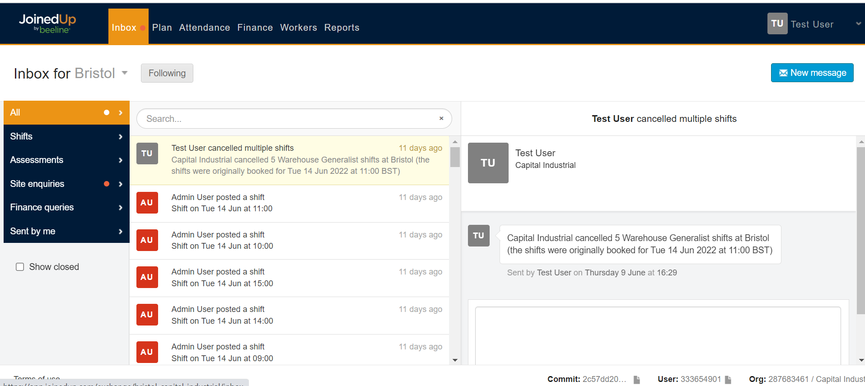Click the AU avatar for the 15:00 shift
This screenshot has width=865, height=386.
(x=147, y=277)
